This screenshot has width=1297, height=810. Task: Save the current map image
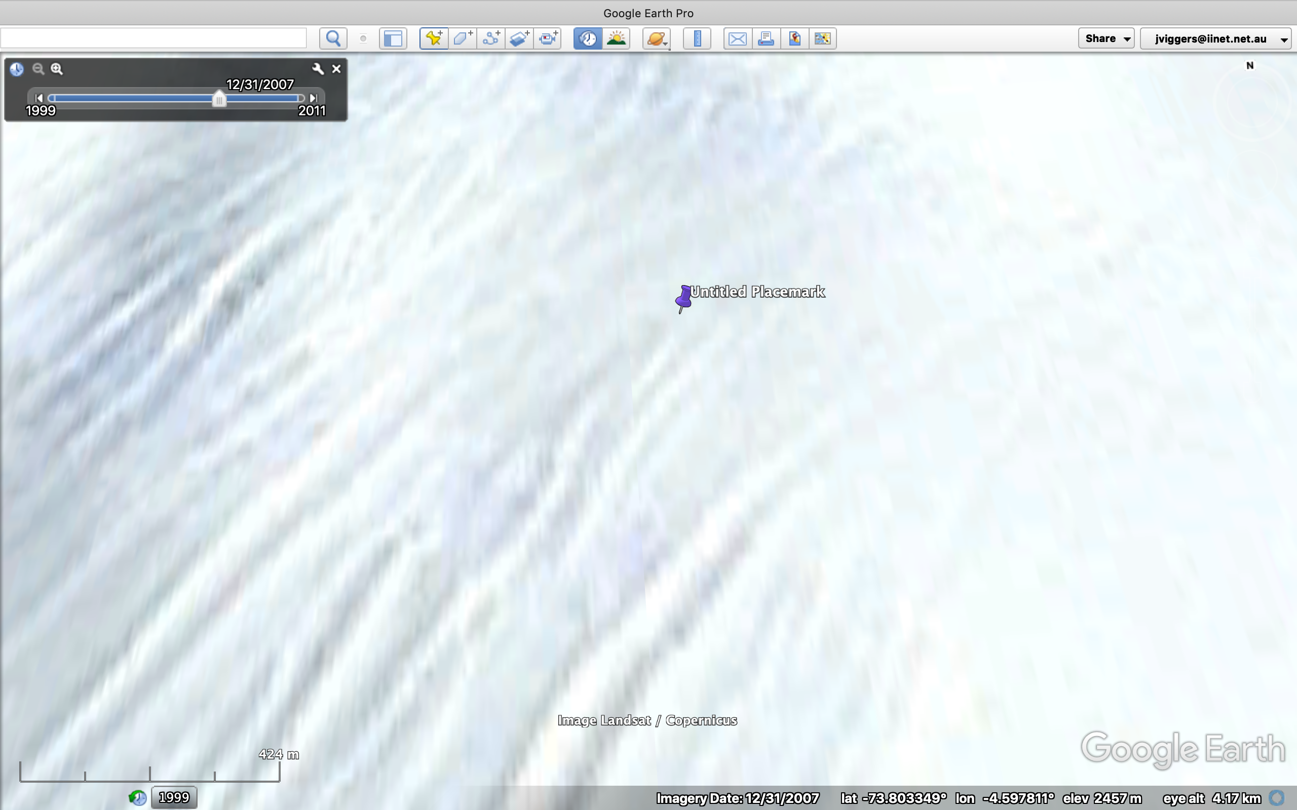coord(794,38)
